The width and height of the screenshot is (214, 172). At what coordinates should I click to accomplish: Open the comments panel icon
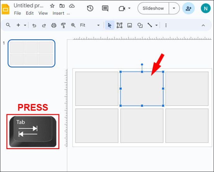105,8
